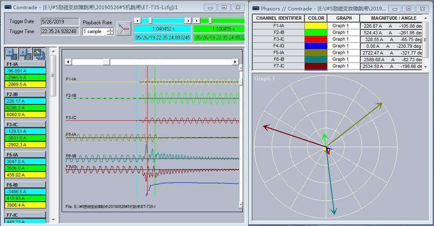434x226 pixels.
Task: Click the -2902.3 A yellow value under F3-IC
Action: click(x=25, y=145)
